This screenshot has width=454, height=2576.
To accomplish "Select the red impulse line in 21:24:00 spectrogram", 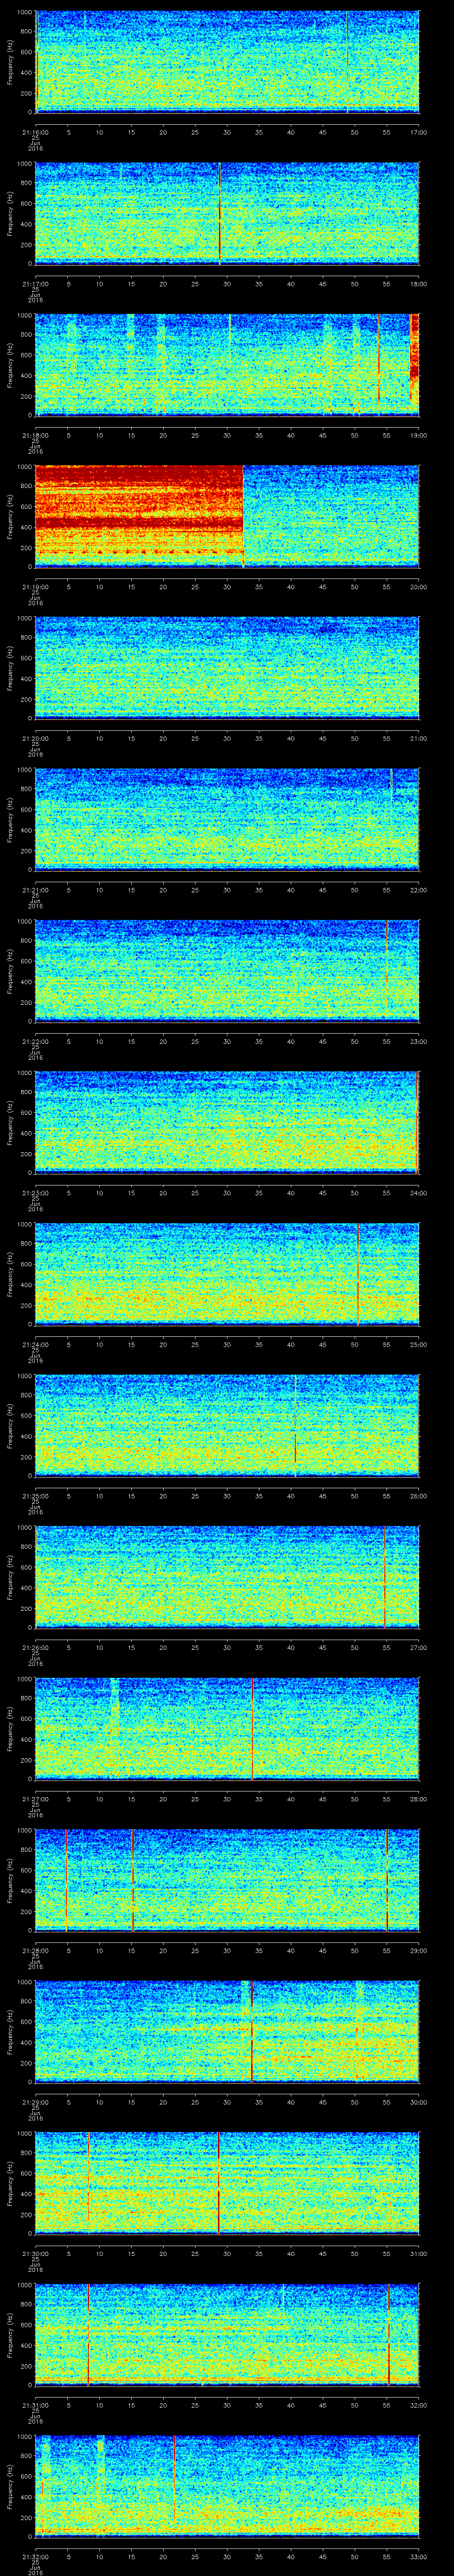I will [x=357, y=1273].
